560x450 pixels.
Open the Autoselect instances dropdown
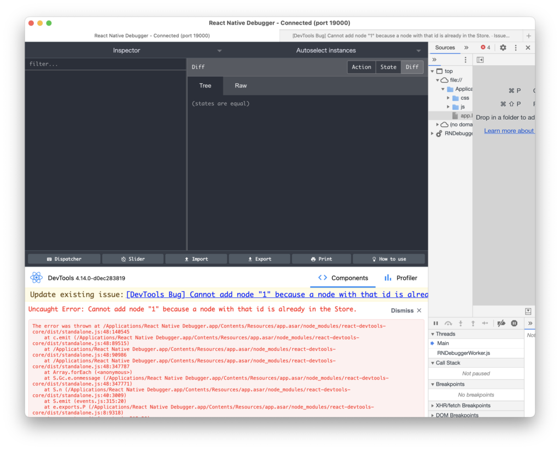(x=418, y=50)
